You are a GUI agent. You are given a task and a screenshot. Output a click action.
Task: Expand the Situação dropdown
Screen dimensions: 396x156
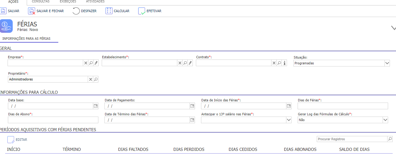click(x=387, y=63)
